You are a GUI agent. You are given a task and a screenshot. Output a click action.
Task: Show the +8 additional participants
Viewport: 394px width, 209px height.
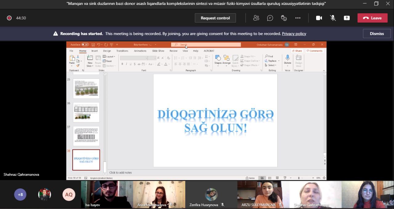20,195
